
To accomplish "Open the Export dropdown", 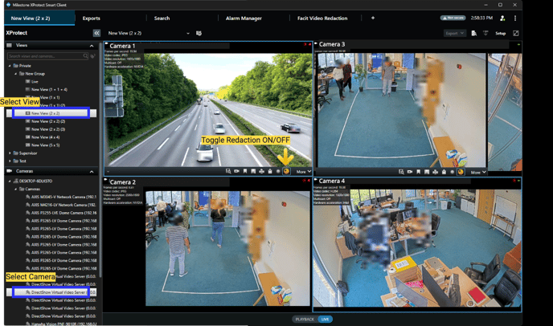I will pos(454,33).
